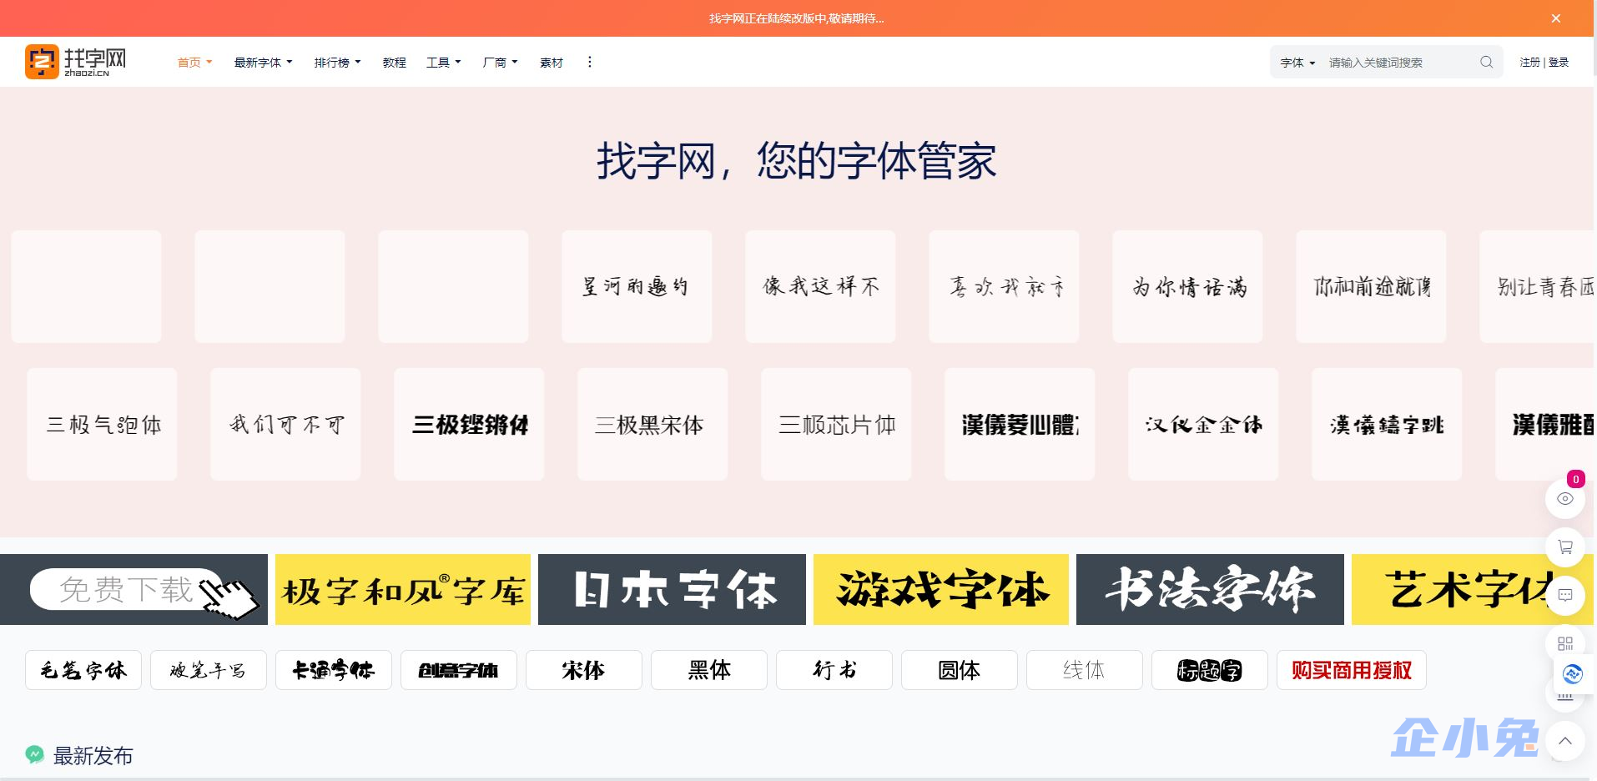Screen dimensions: 1597x781
Task: Open the 星河的邀约 font card
Action: point(637,286)
